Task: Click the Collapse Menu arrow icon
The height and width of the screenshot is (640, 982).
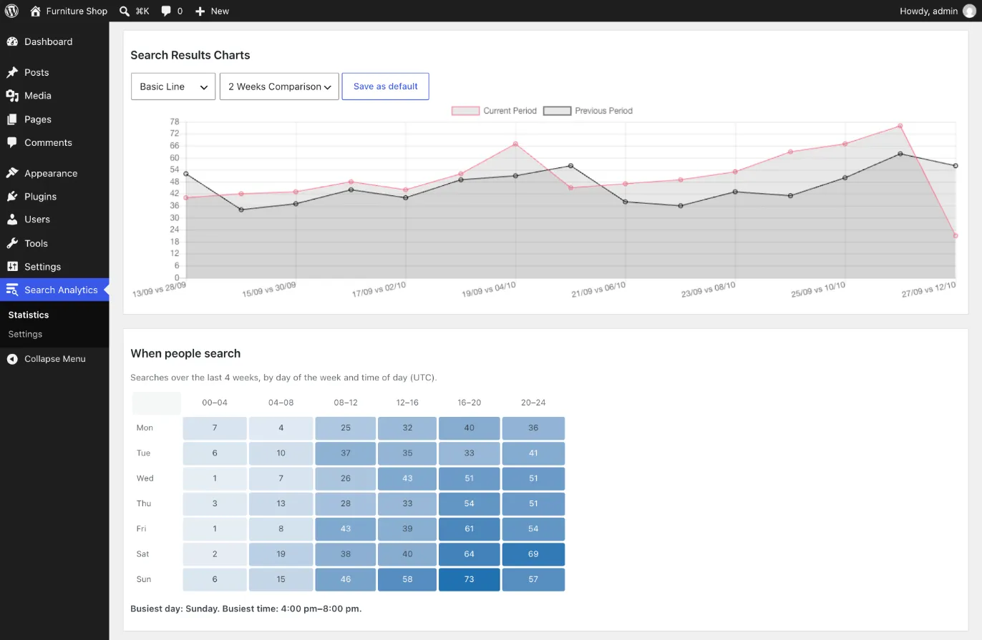Action: 12,359
